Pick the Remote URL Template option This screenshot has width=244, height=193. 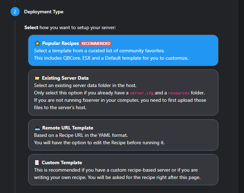tap(123, 135)
